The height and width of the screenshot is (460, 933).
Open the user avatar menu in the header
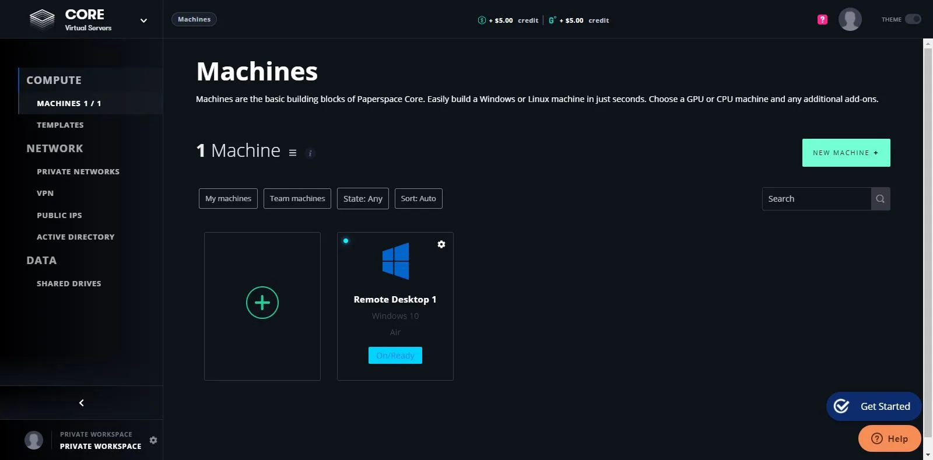coord(850,19)
